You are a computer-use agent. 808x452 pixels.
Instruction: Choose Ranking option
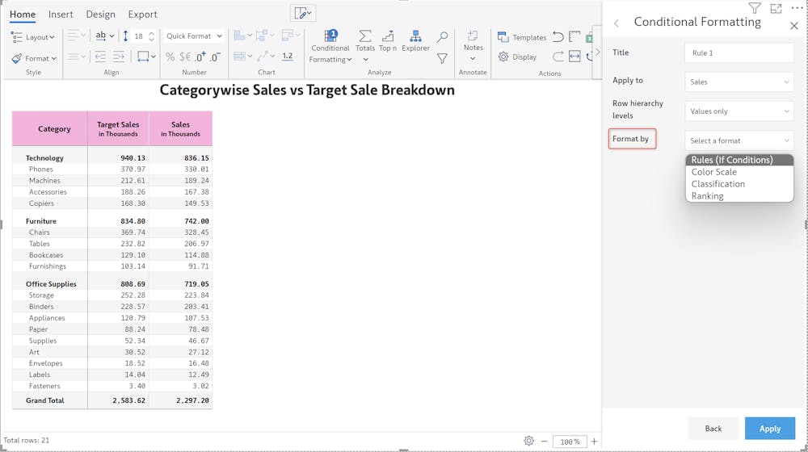point(739,195)
